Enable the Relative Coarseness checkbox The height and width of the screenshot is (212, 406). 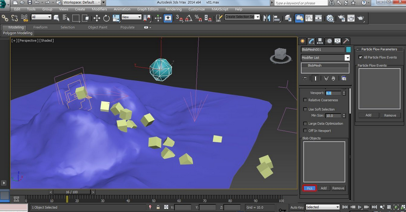[x=306, y=100]
